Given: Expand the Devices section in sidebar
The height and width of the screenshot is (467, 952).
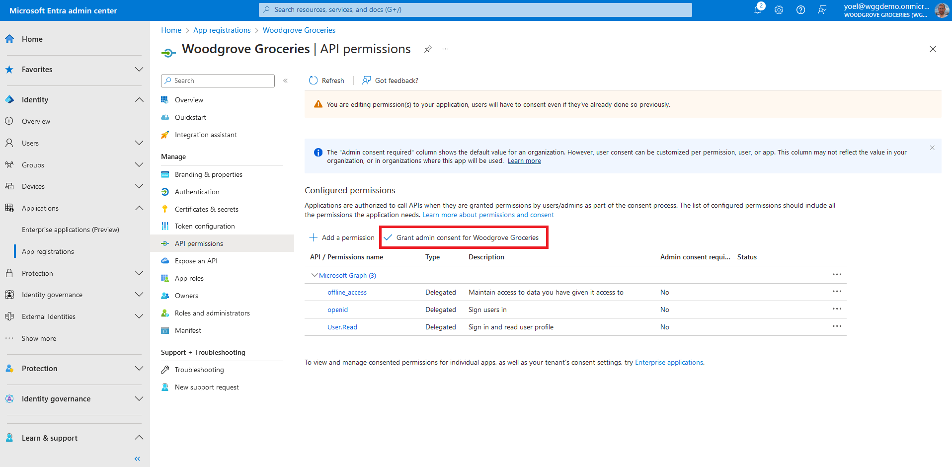Looking at the screenshot, I should pos(139,186).
